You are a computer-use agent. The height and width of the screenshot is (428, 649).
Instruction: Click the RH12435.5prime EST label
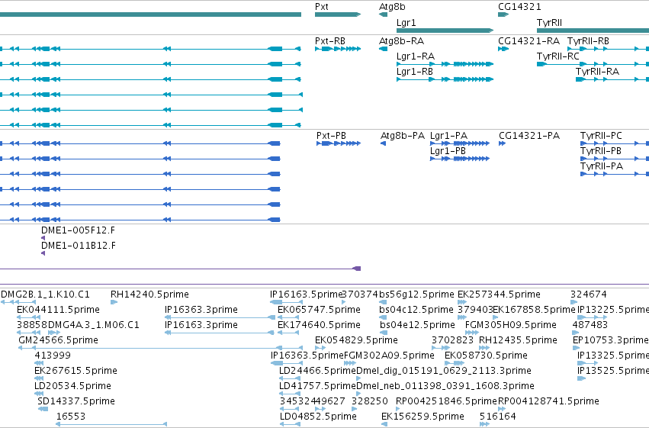518,341
